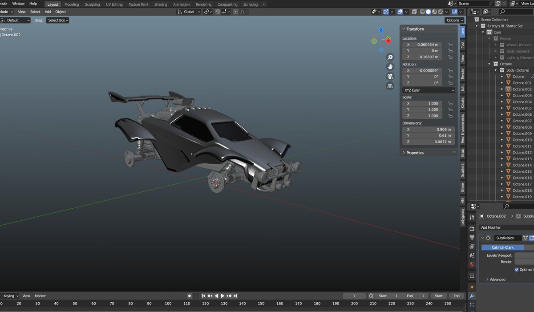Switch to the Sculpting workspace tab
This screenshot has width=534, height=312.
pyautogui.click(x=93, y=4)
